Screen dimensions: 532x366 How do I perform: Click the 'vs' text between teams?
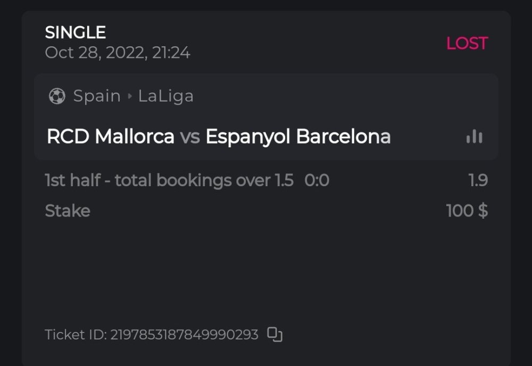coord(189,137)
